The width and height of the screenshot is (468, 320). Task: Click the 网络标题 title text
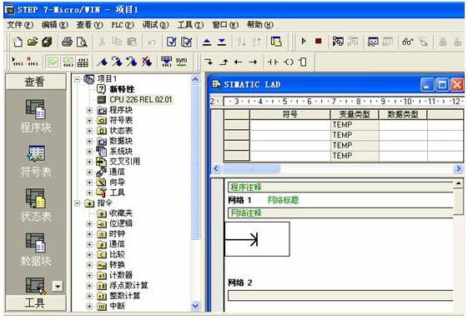click(283, 200)
